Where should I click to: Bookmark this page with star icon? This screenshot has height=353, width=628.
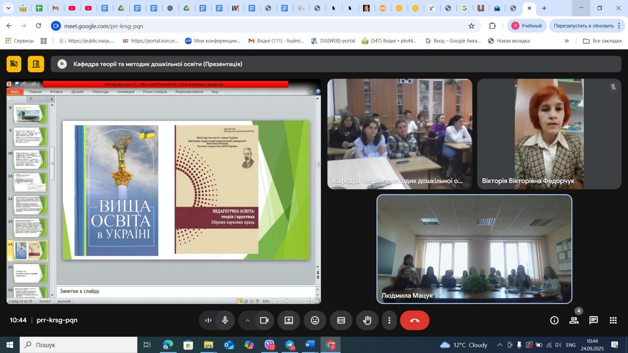tap(471, 26)
